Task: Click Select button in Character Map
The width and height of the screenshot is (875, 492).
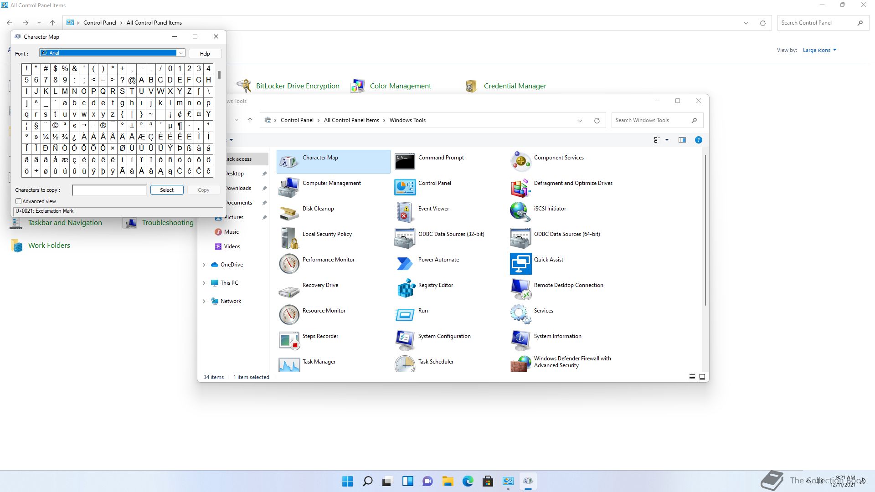Action: tap(167, 190)
